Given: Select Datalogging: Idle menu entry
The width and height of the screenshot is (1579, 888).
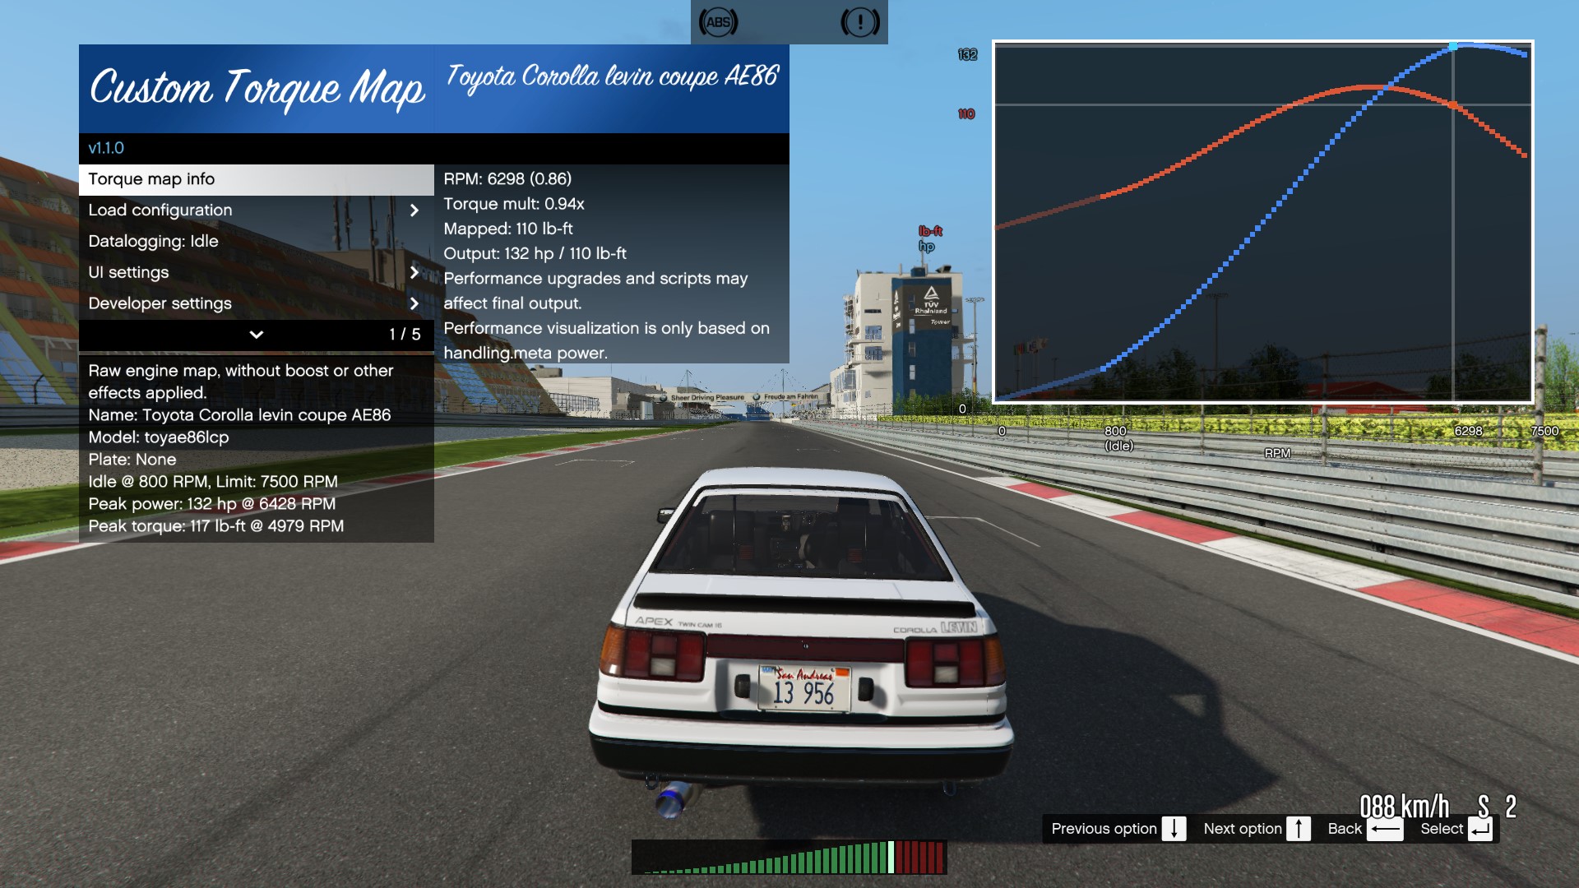Looking at the screenshot, I should pos(153,241).
